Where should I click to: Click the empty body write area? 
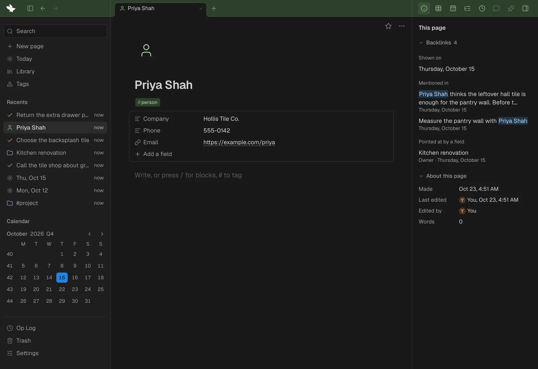click(x=261, y=175)
